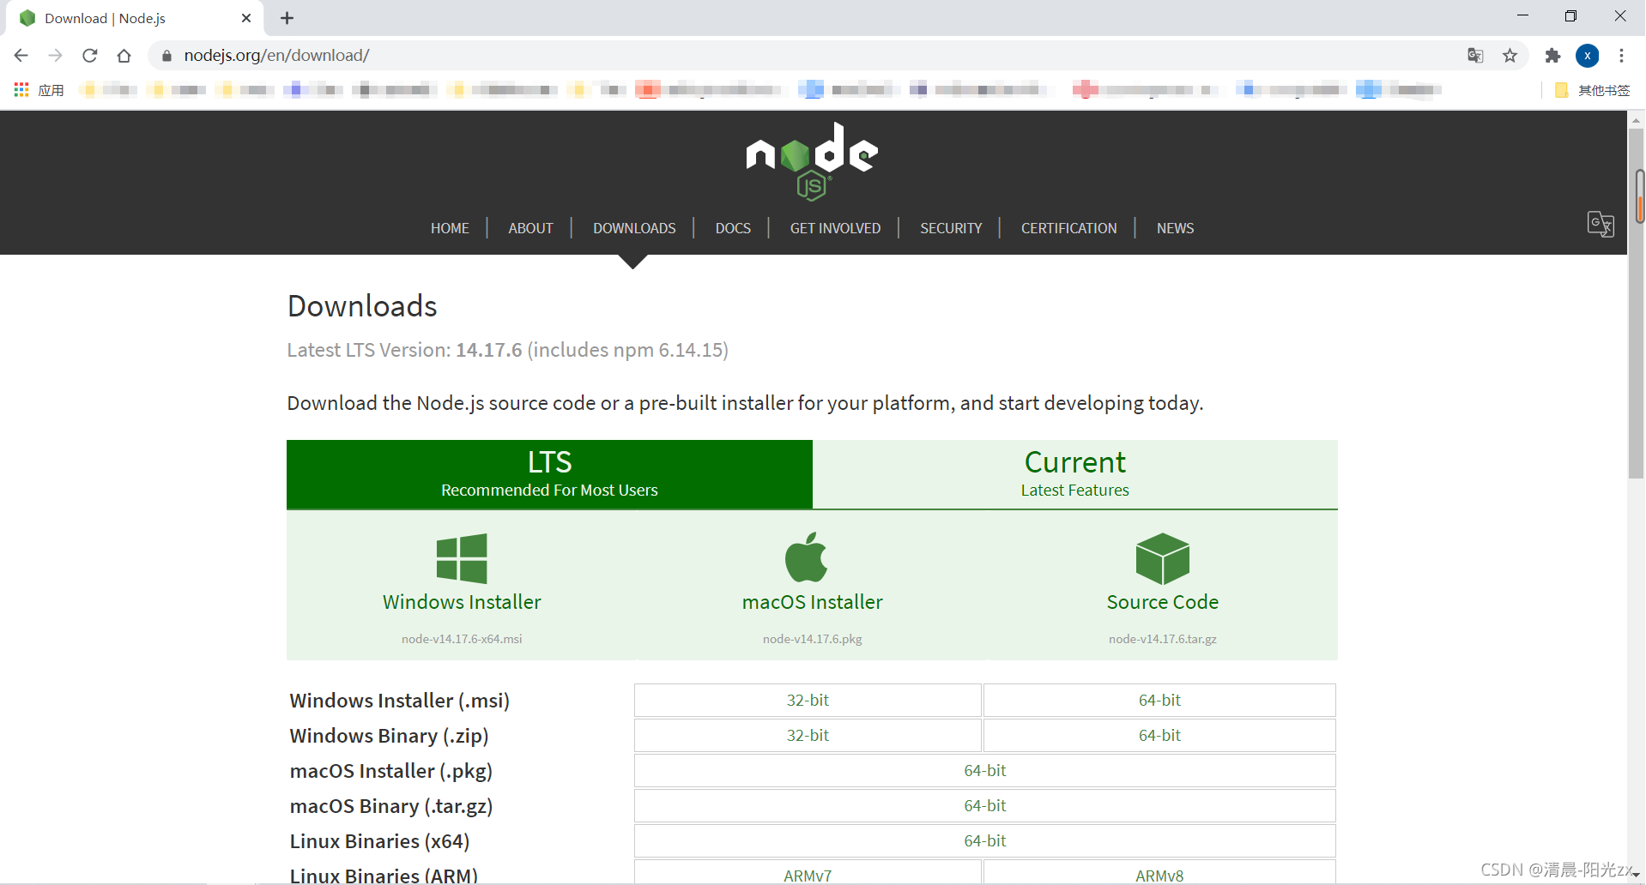1646x885 pixels.
Task: Click the site lock icon
Action: pos(166,56)
